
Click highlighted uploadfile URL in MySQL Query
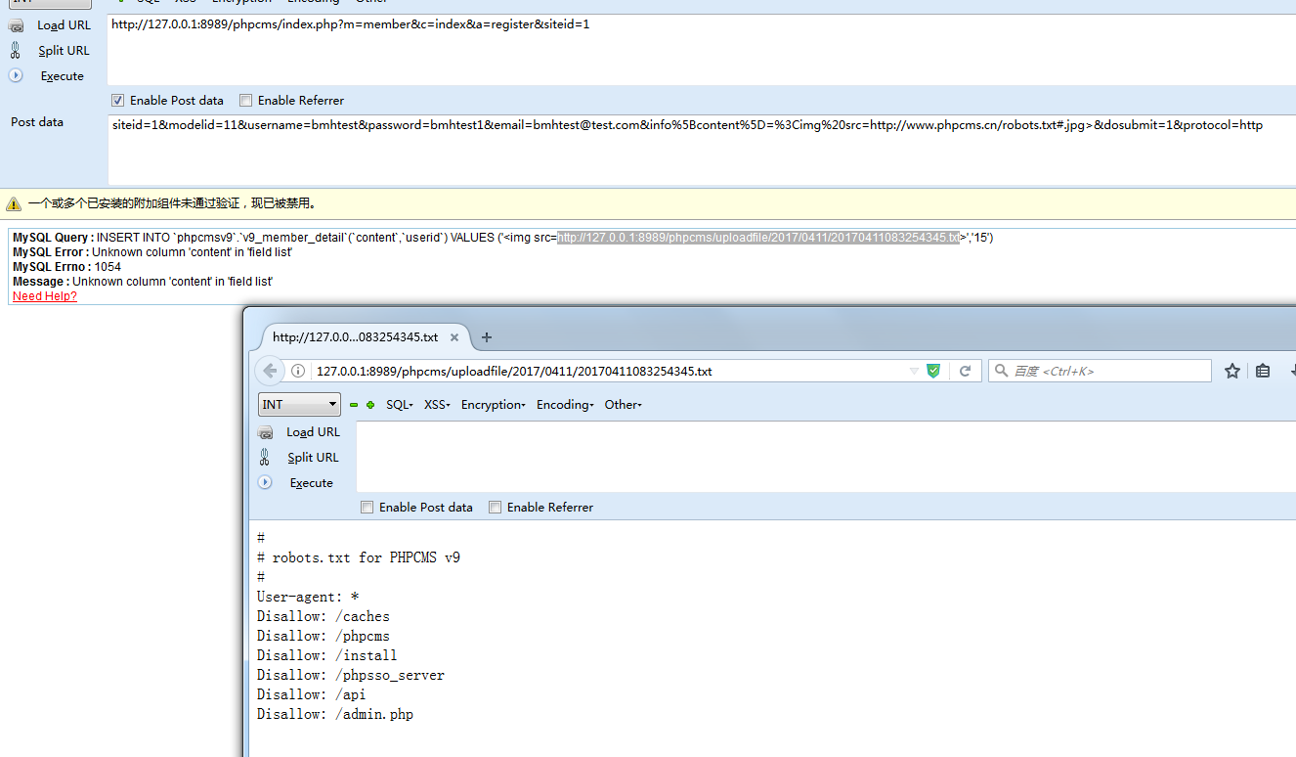click(x=758, y=238)
